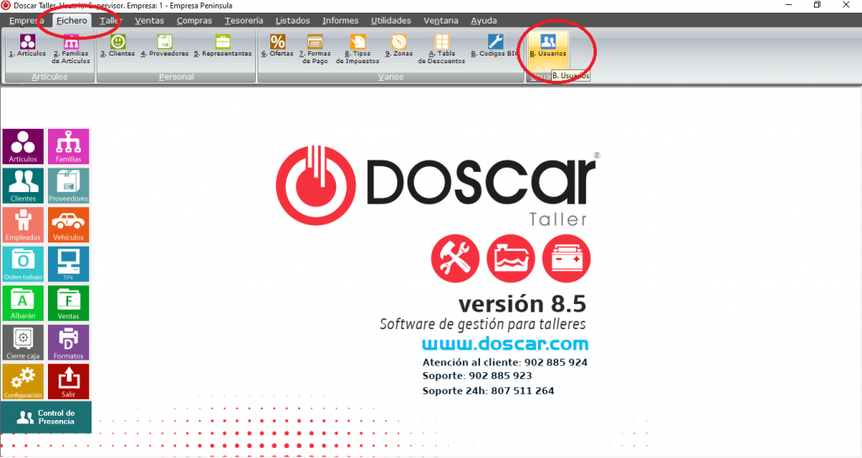Open the Empresa menu
The height and width of the screenshot is (458, 862).
click(x=26, y=20)
